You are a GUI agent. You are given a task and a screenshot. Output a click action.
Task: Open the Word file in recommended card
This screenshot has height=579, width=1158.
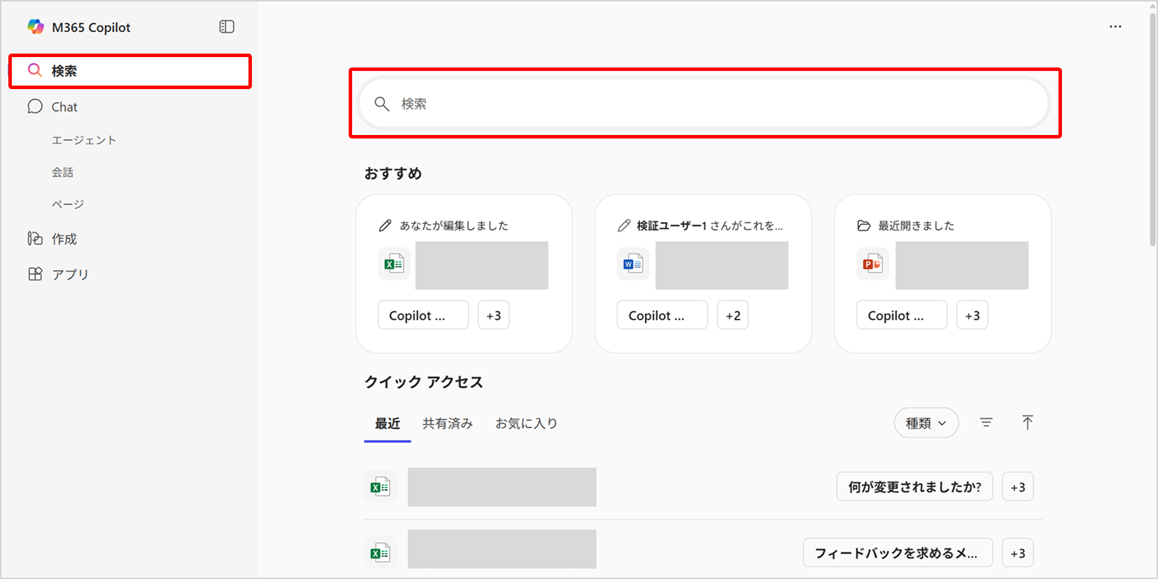coord(633,264)
